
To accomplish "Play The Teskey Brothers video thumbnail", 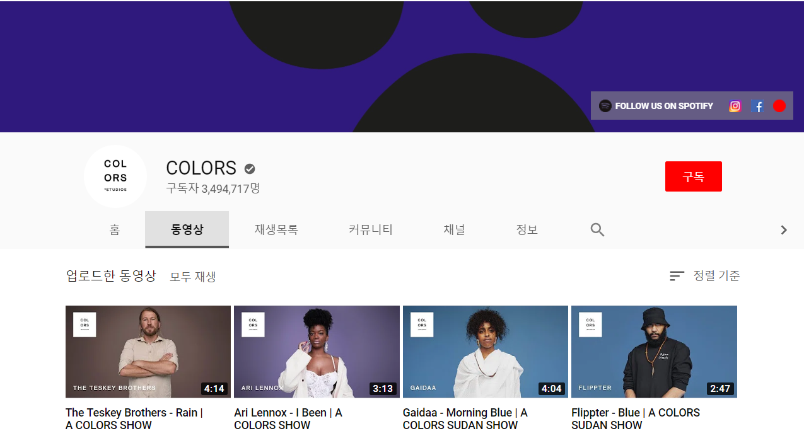I will 148,352.
